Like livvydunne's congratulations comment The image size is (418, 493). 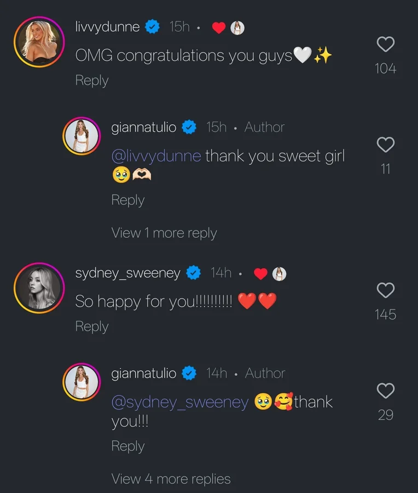click(x=386, y=44)
